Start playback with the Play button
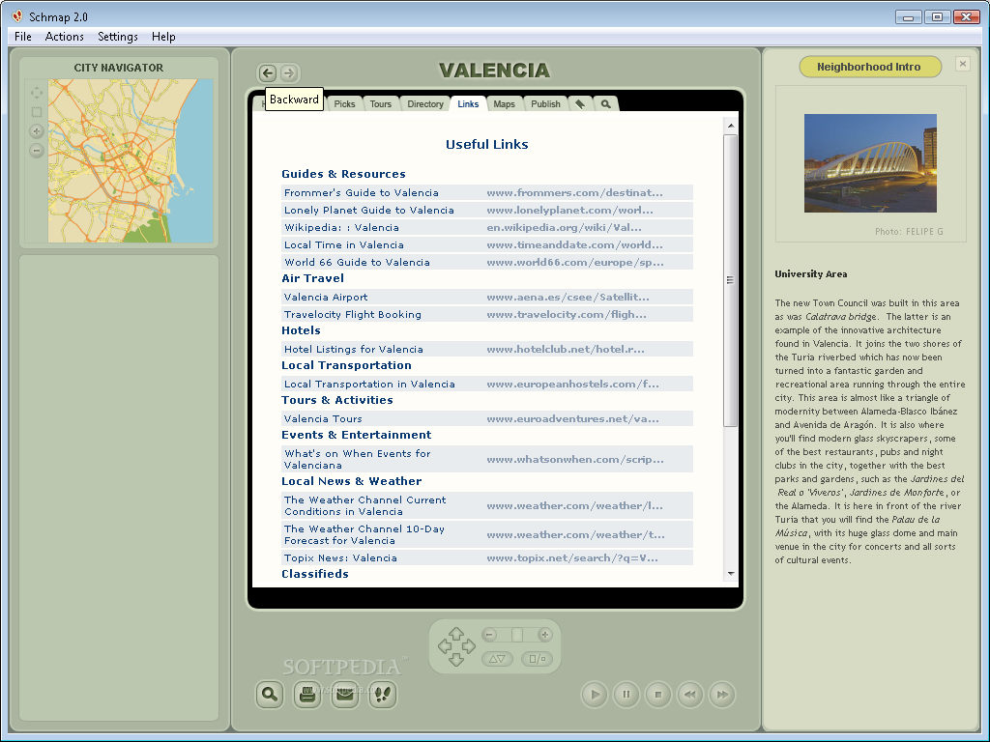 click(595, 695)
